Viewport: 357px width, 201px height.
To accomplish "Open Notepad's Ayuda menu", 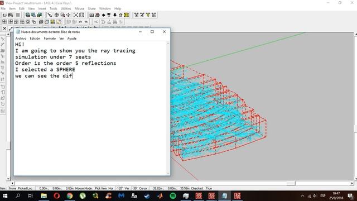I will (x=72, y=39).
